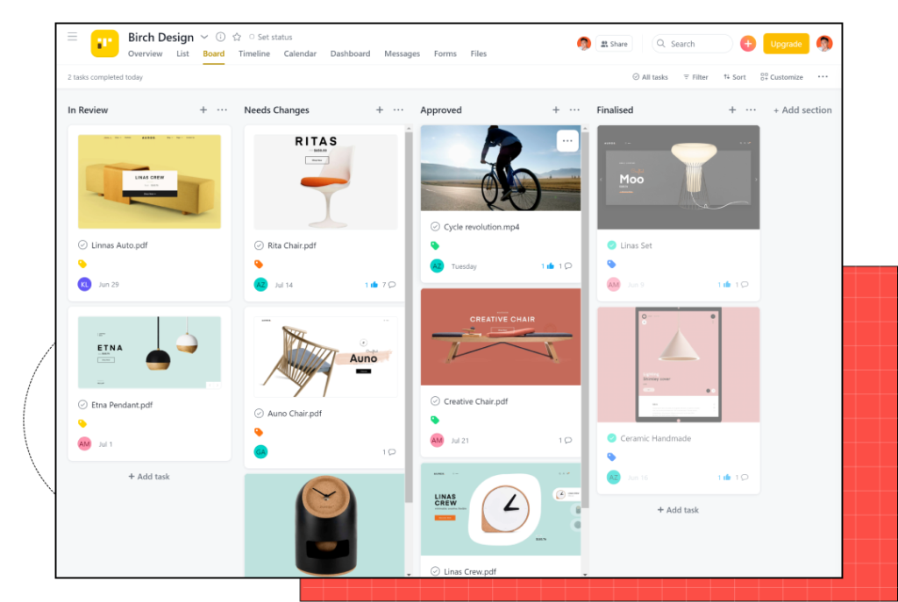Click the Birch Design yellow app logo icon
Image resolution: width=898 pixels, height=602 pixels.
tap(104, 43)
